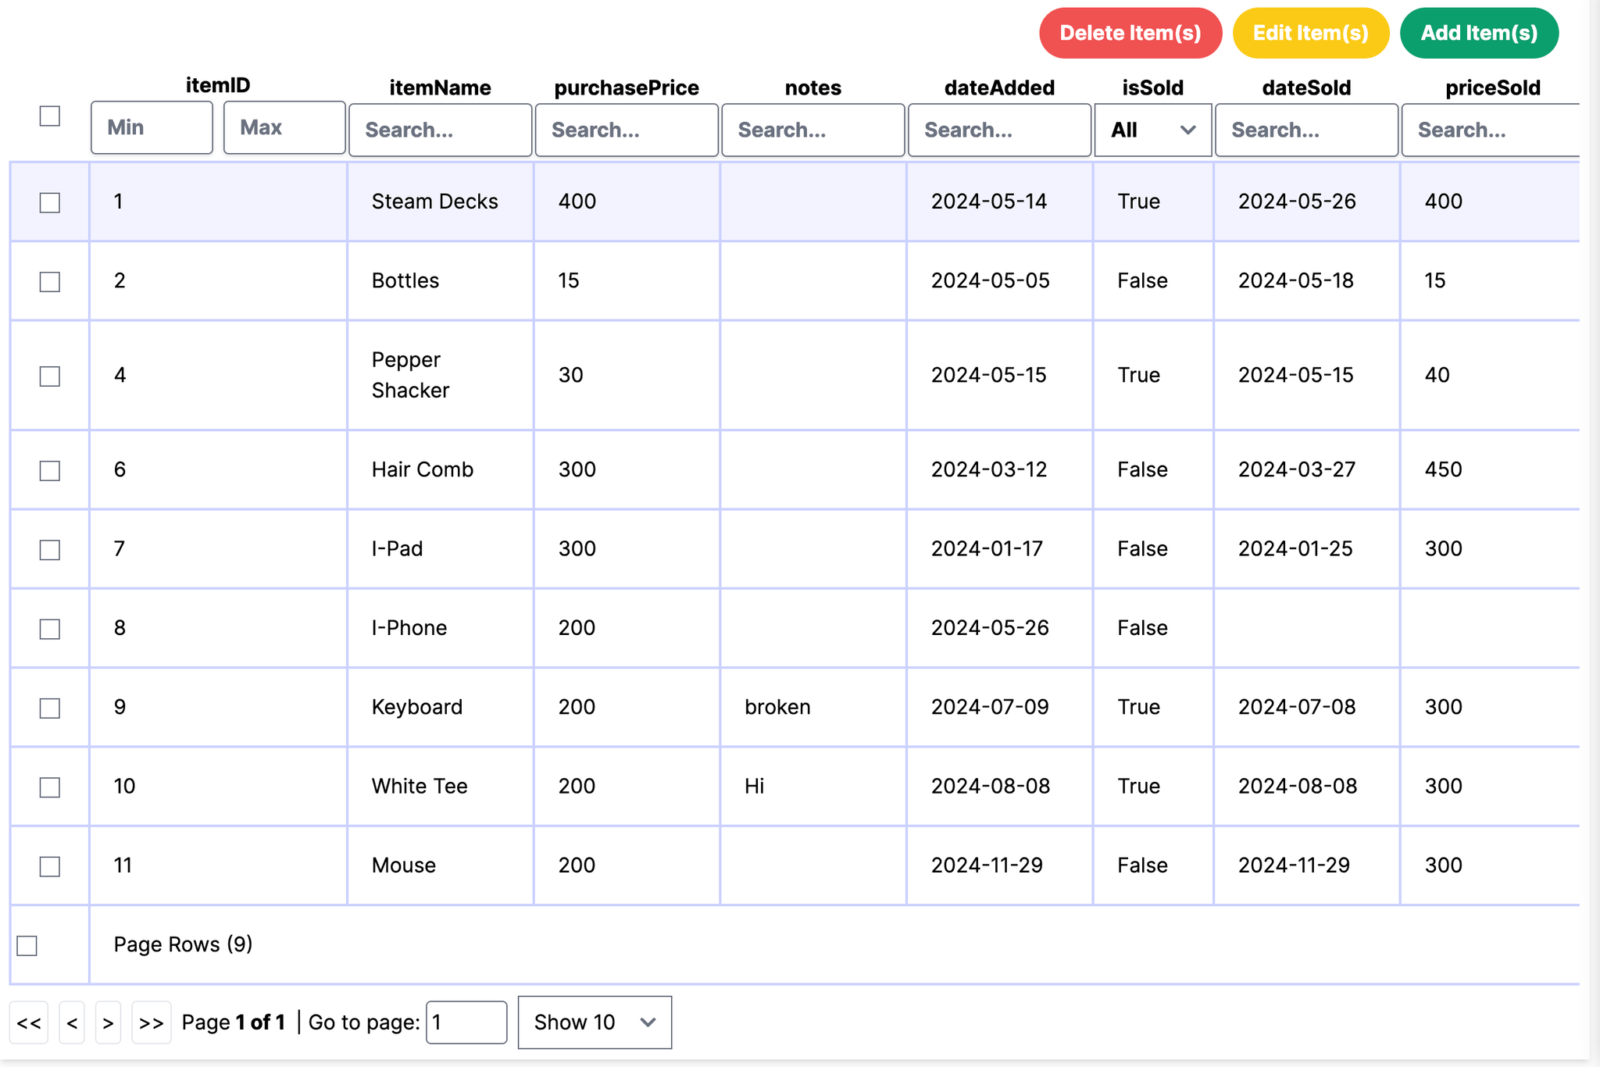Tick the Hair Comb row checkbox
This screenshot has height=1067, width=1600.
[x=50, y=470]
